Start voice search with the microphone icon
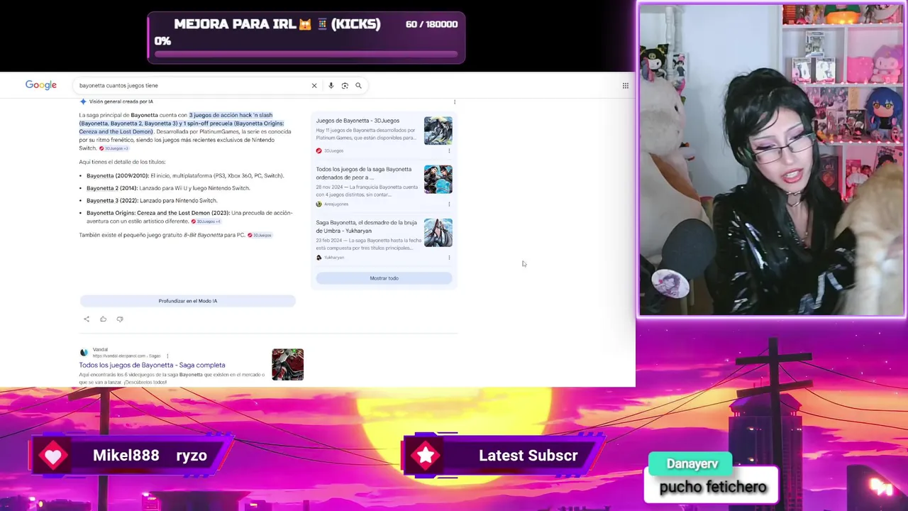 pyautogui.click(x=331, y=86)
